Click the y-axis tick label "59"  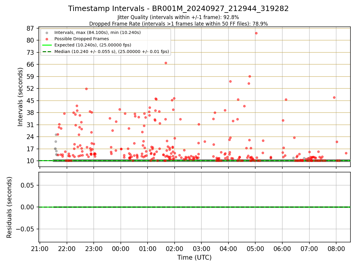31,77
